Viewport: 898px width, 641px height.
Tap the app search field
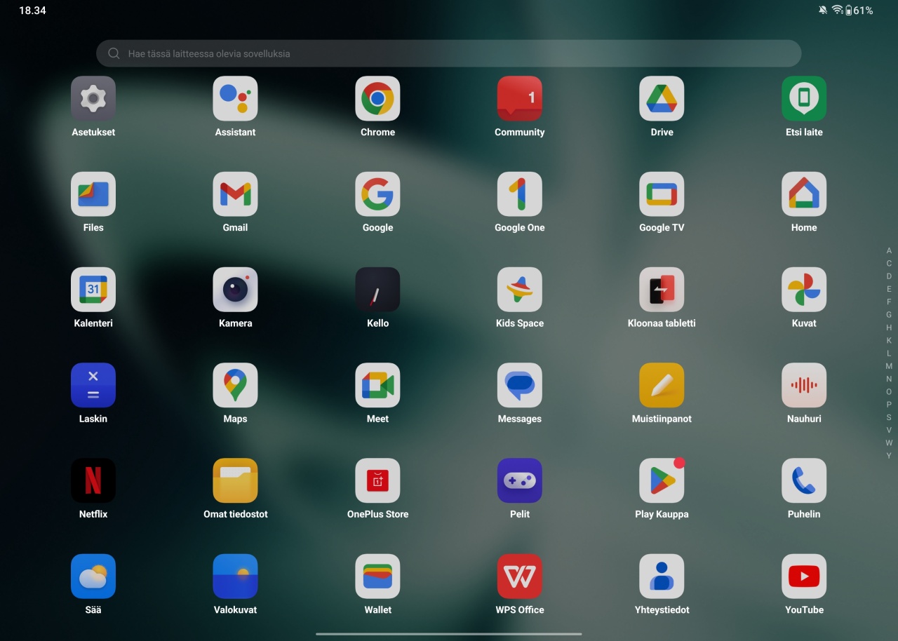point(449,53)
